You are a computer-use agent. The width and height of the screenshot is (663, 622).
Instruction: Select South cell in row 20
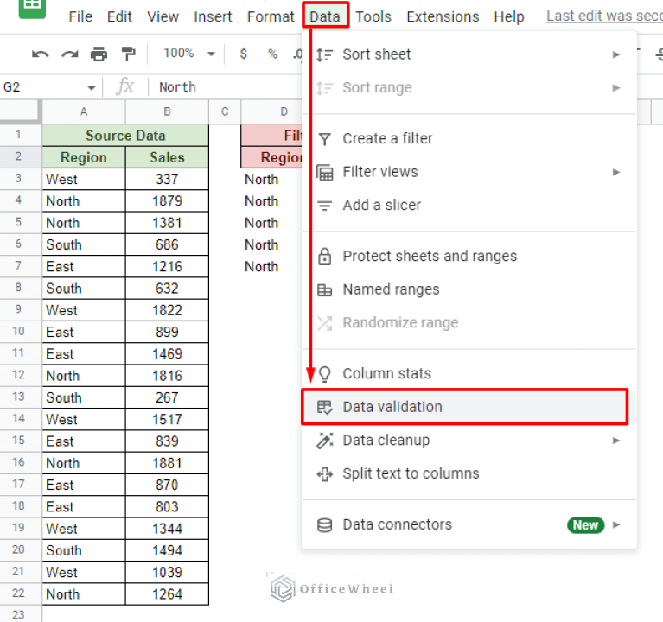click(84, 550)
